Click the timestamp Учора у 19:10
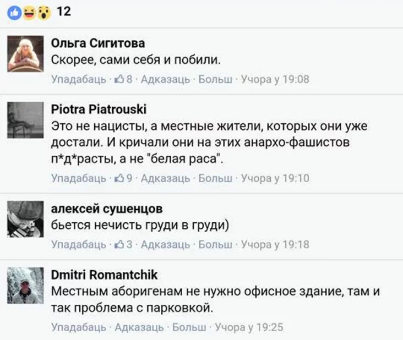Image resolution: width=403 pixels, height=340 pixels. (275, 178)
